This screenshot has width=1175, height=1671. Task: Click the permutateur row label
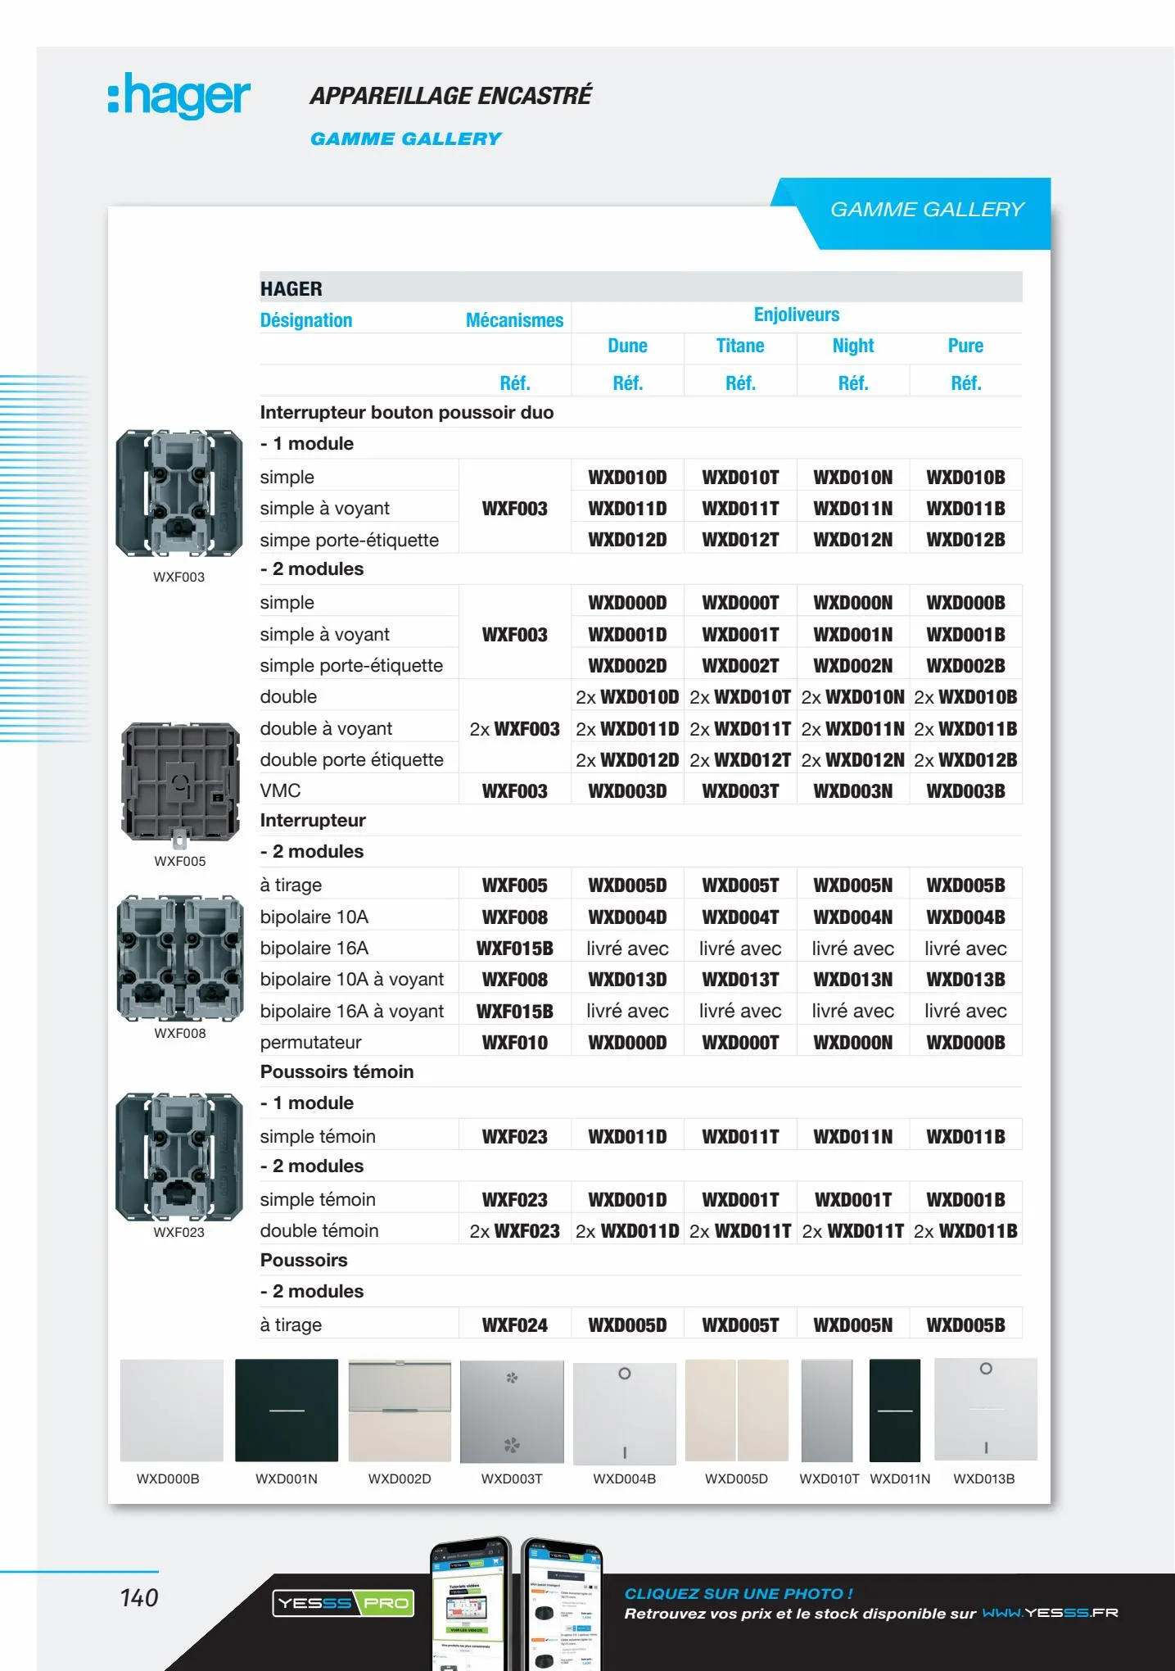(x=310, y=1043)
